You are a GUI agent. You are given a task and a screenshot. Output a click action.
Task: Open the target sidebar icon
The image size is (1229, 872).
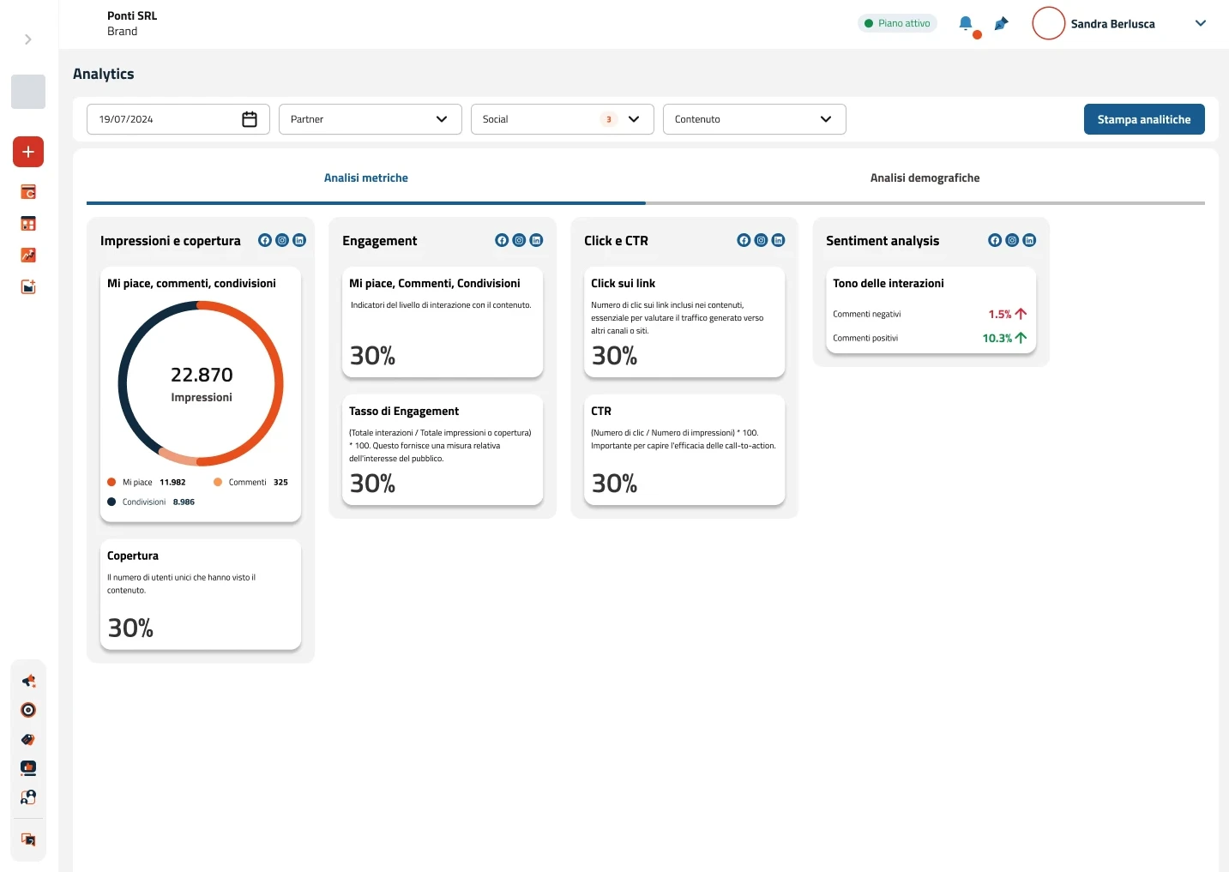[x=28, y=710]
